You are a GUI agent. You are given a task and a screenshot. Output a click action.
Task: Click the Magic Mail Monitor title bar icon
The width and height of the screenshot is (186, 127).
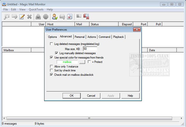(x=4, y=4)
